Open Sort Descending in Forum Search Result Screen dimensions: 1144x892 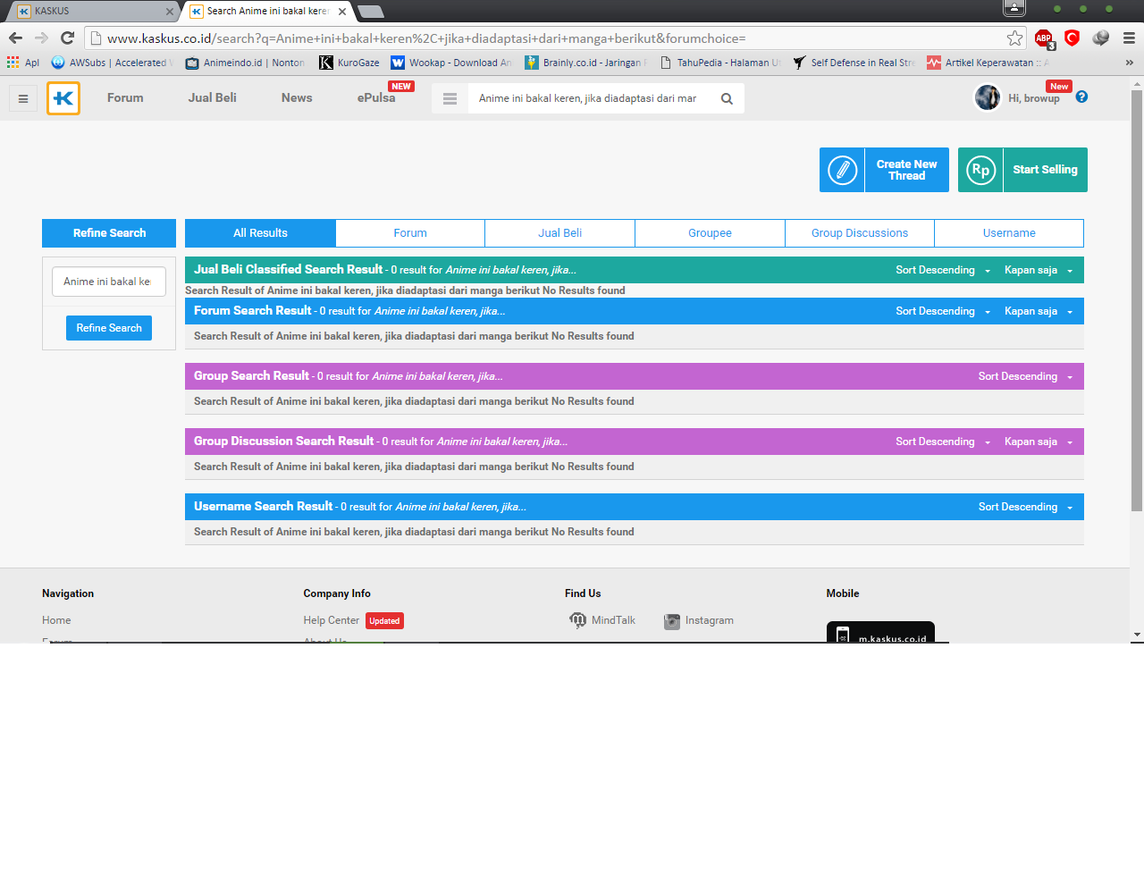pos(943,311)
